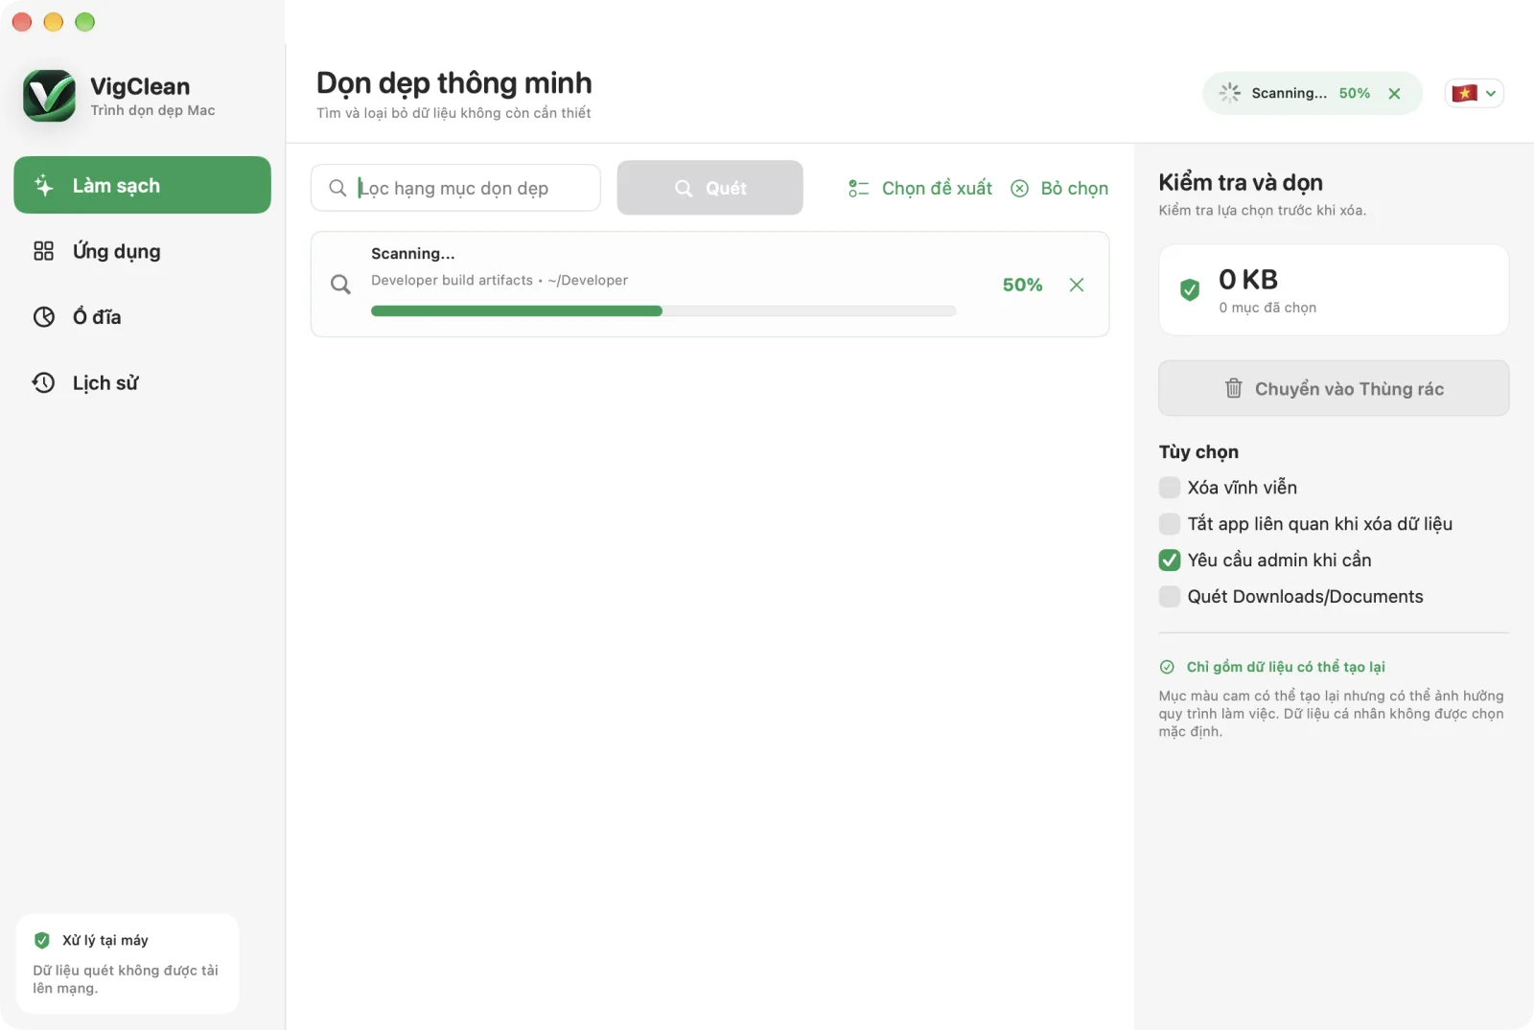1534x1030 pixels.
Task: Click the Chọn đề xuất list icon
Action: [x=858, y=189]
